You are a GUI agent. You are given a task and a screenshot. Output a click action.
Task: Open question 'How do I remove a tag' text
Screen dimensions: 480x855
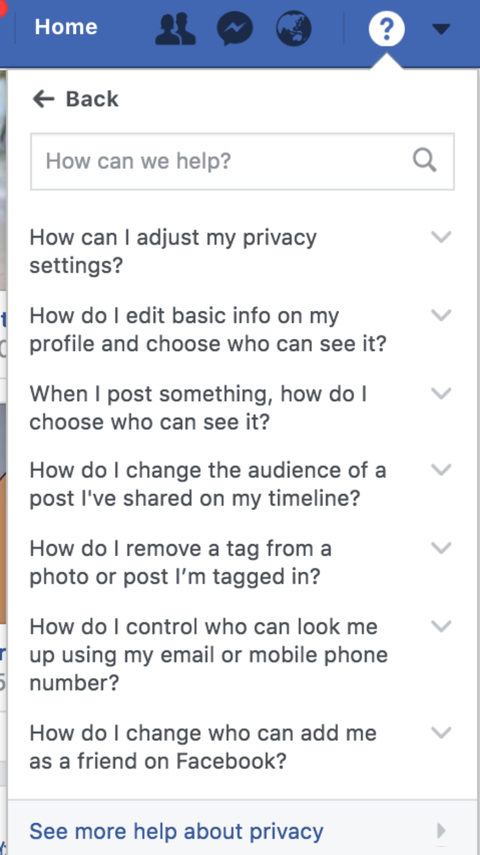180,562
